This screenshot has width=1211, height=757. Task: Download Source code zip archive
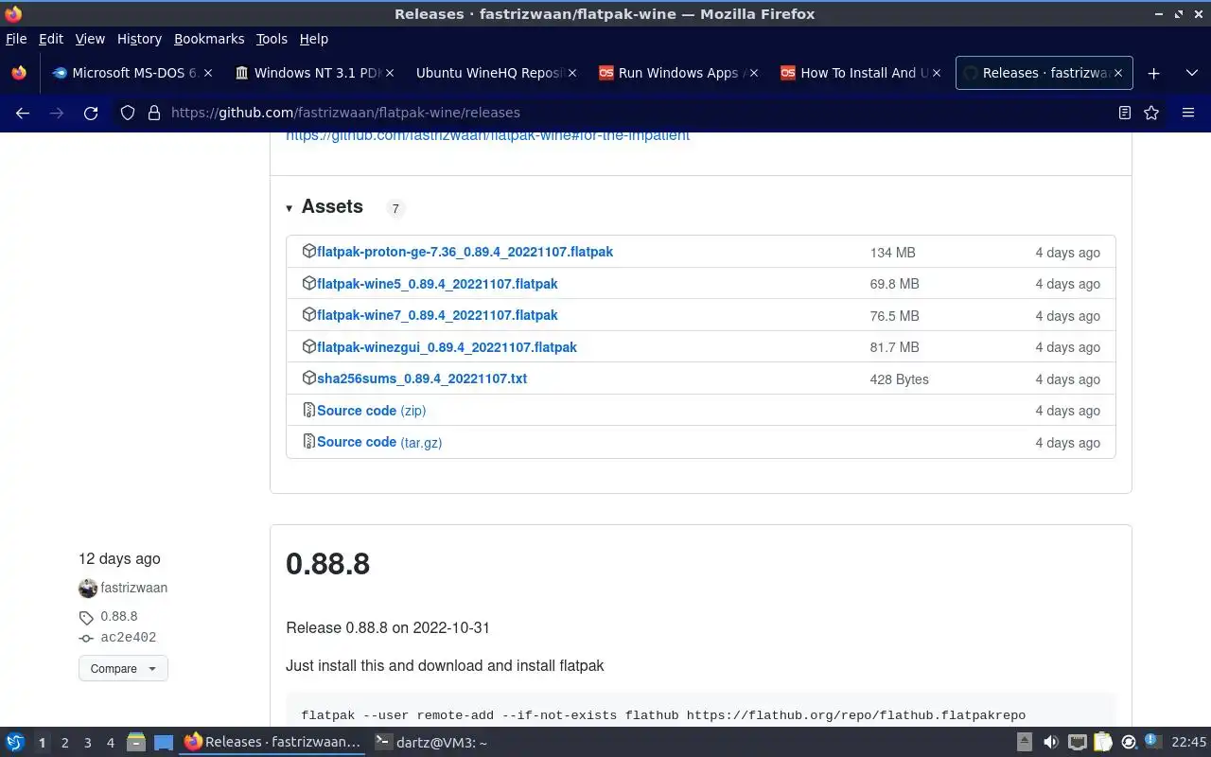pos(371,411)
